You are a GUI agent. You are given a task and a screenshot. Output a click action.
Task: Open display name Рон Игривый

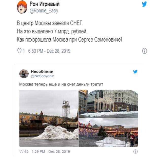pyautogui.click(x=45, y=4)
